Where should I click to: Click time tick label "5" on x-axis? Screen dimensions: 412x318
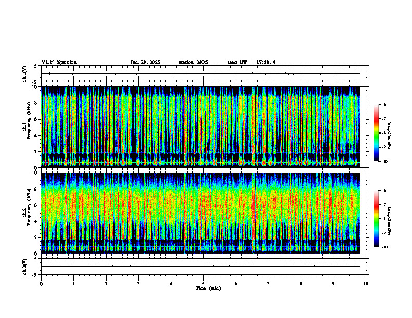point(203,284)
